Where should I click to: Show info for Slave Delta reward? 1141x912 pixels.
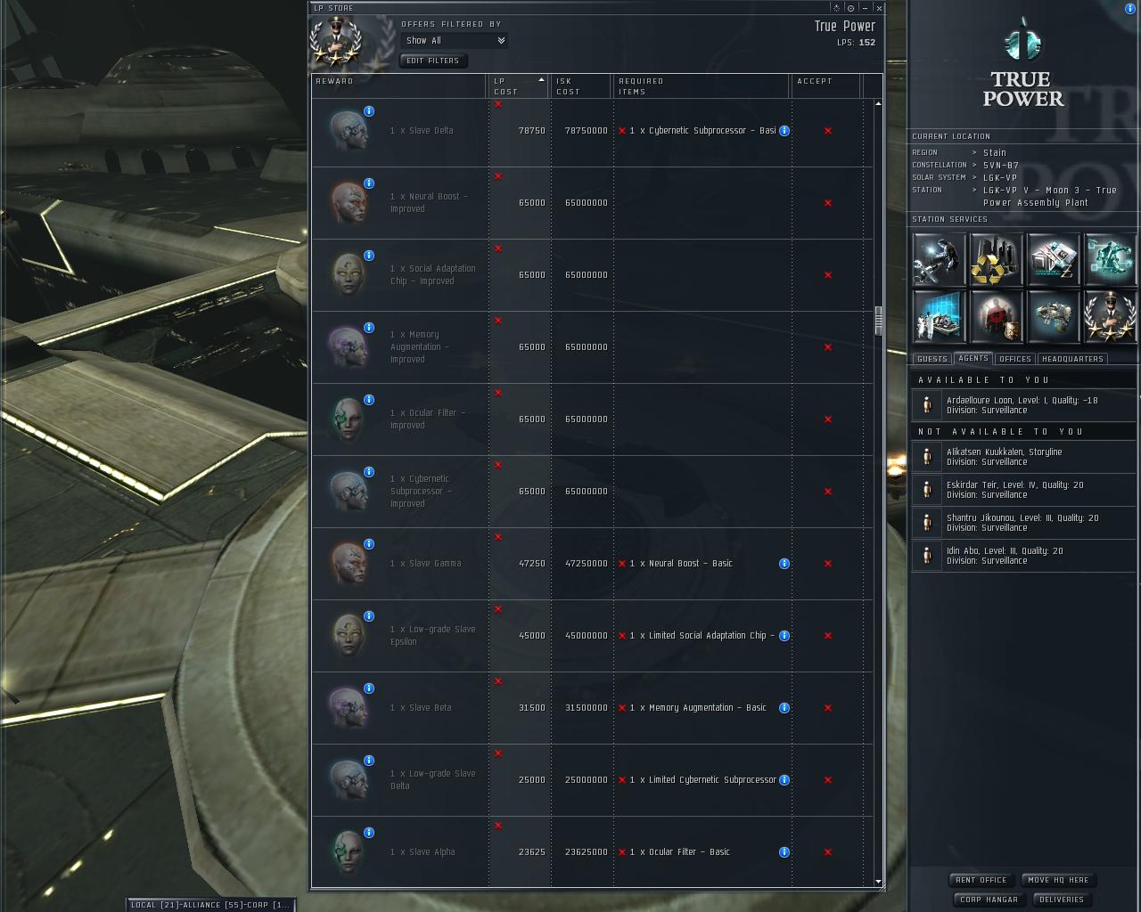coord(369,111)
